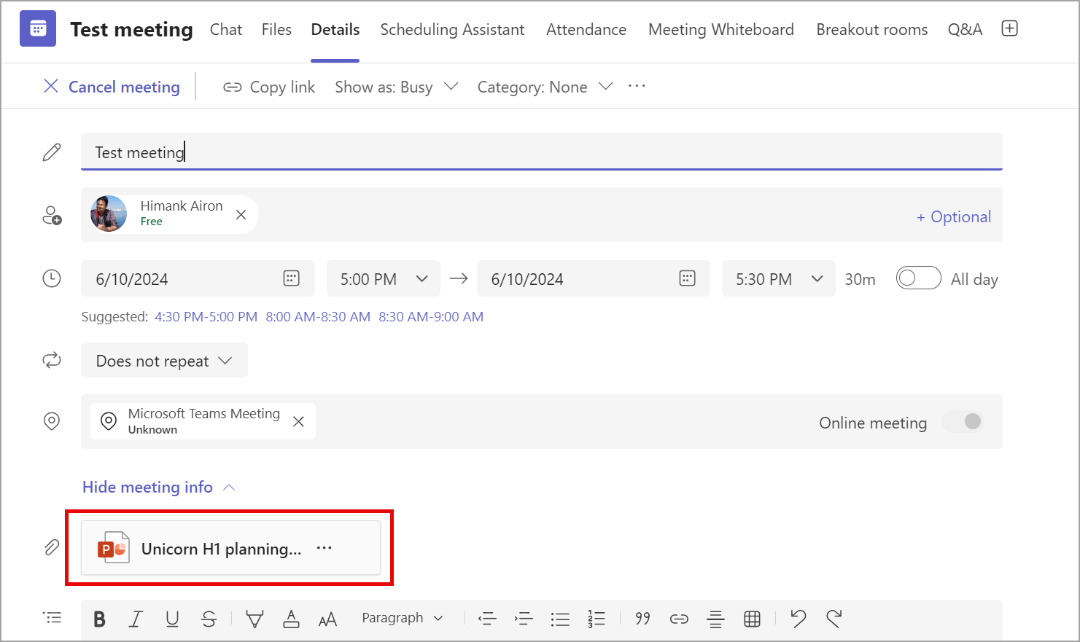
Task: Toggle the All day switch
Action: (918, 278)
